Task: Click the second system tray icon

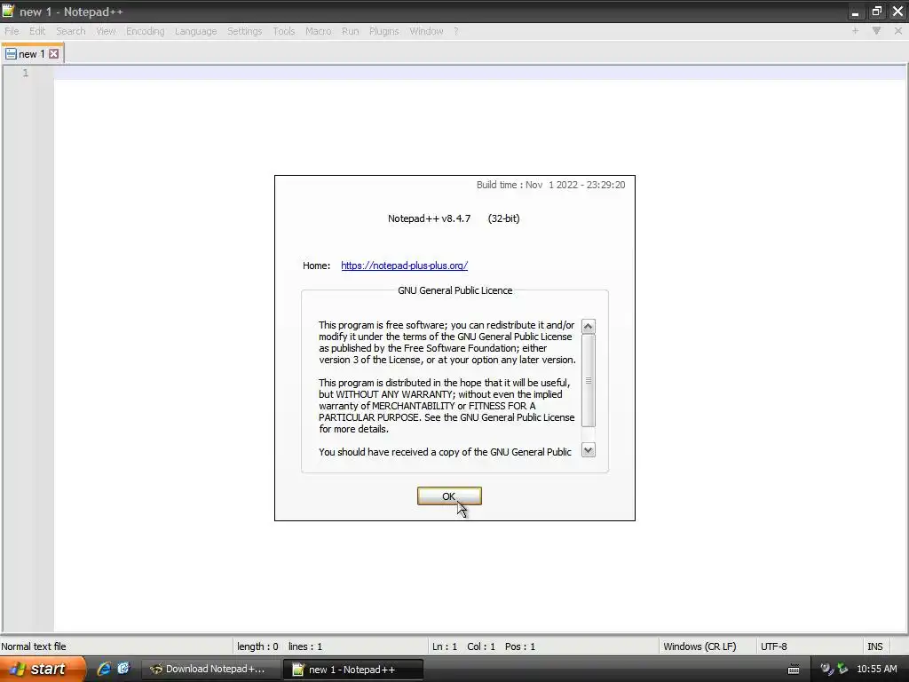Action: point(842,670)
